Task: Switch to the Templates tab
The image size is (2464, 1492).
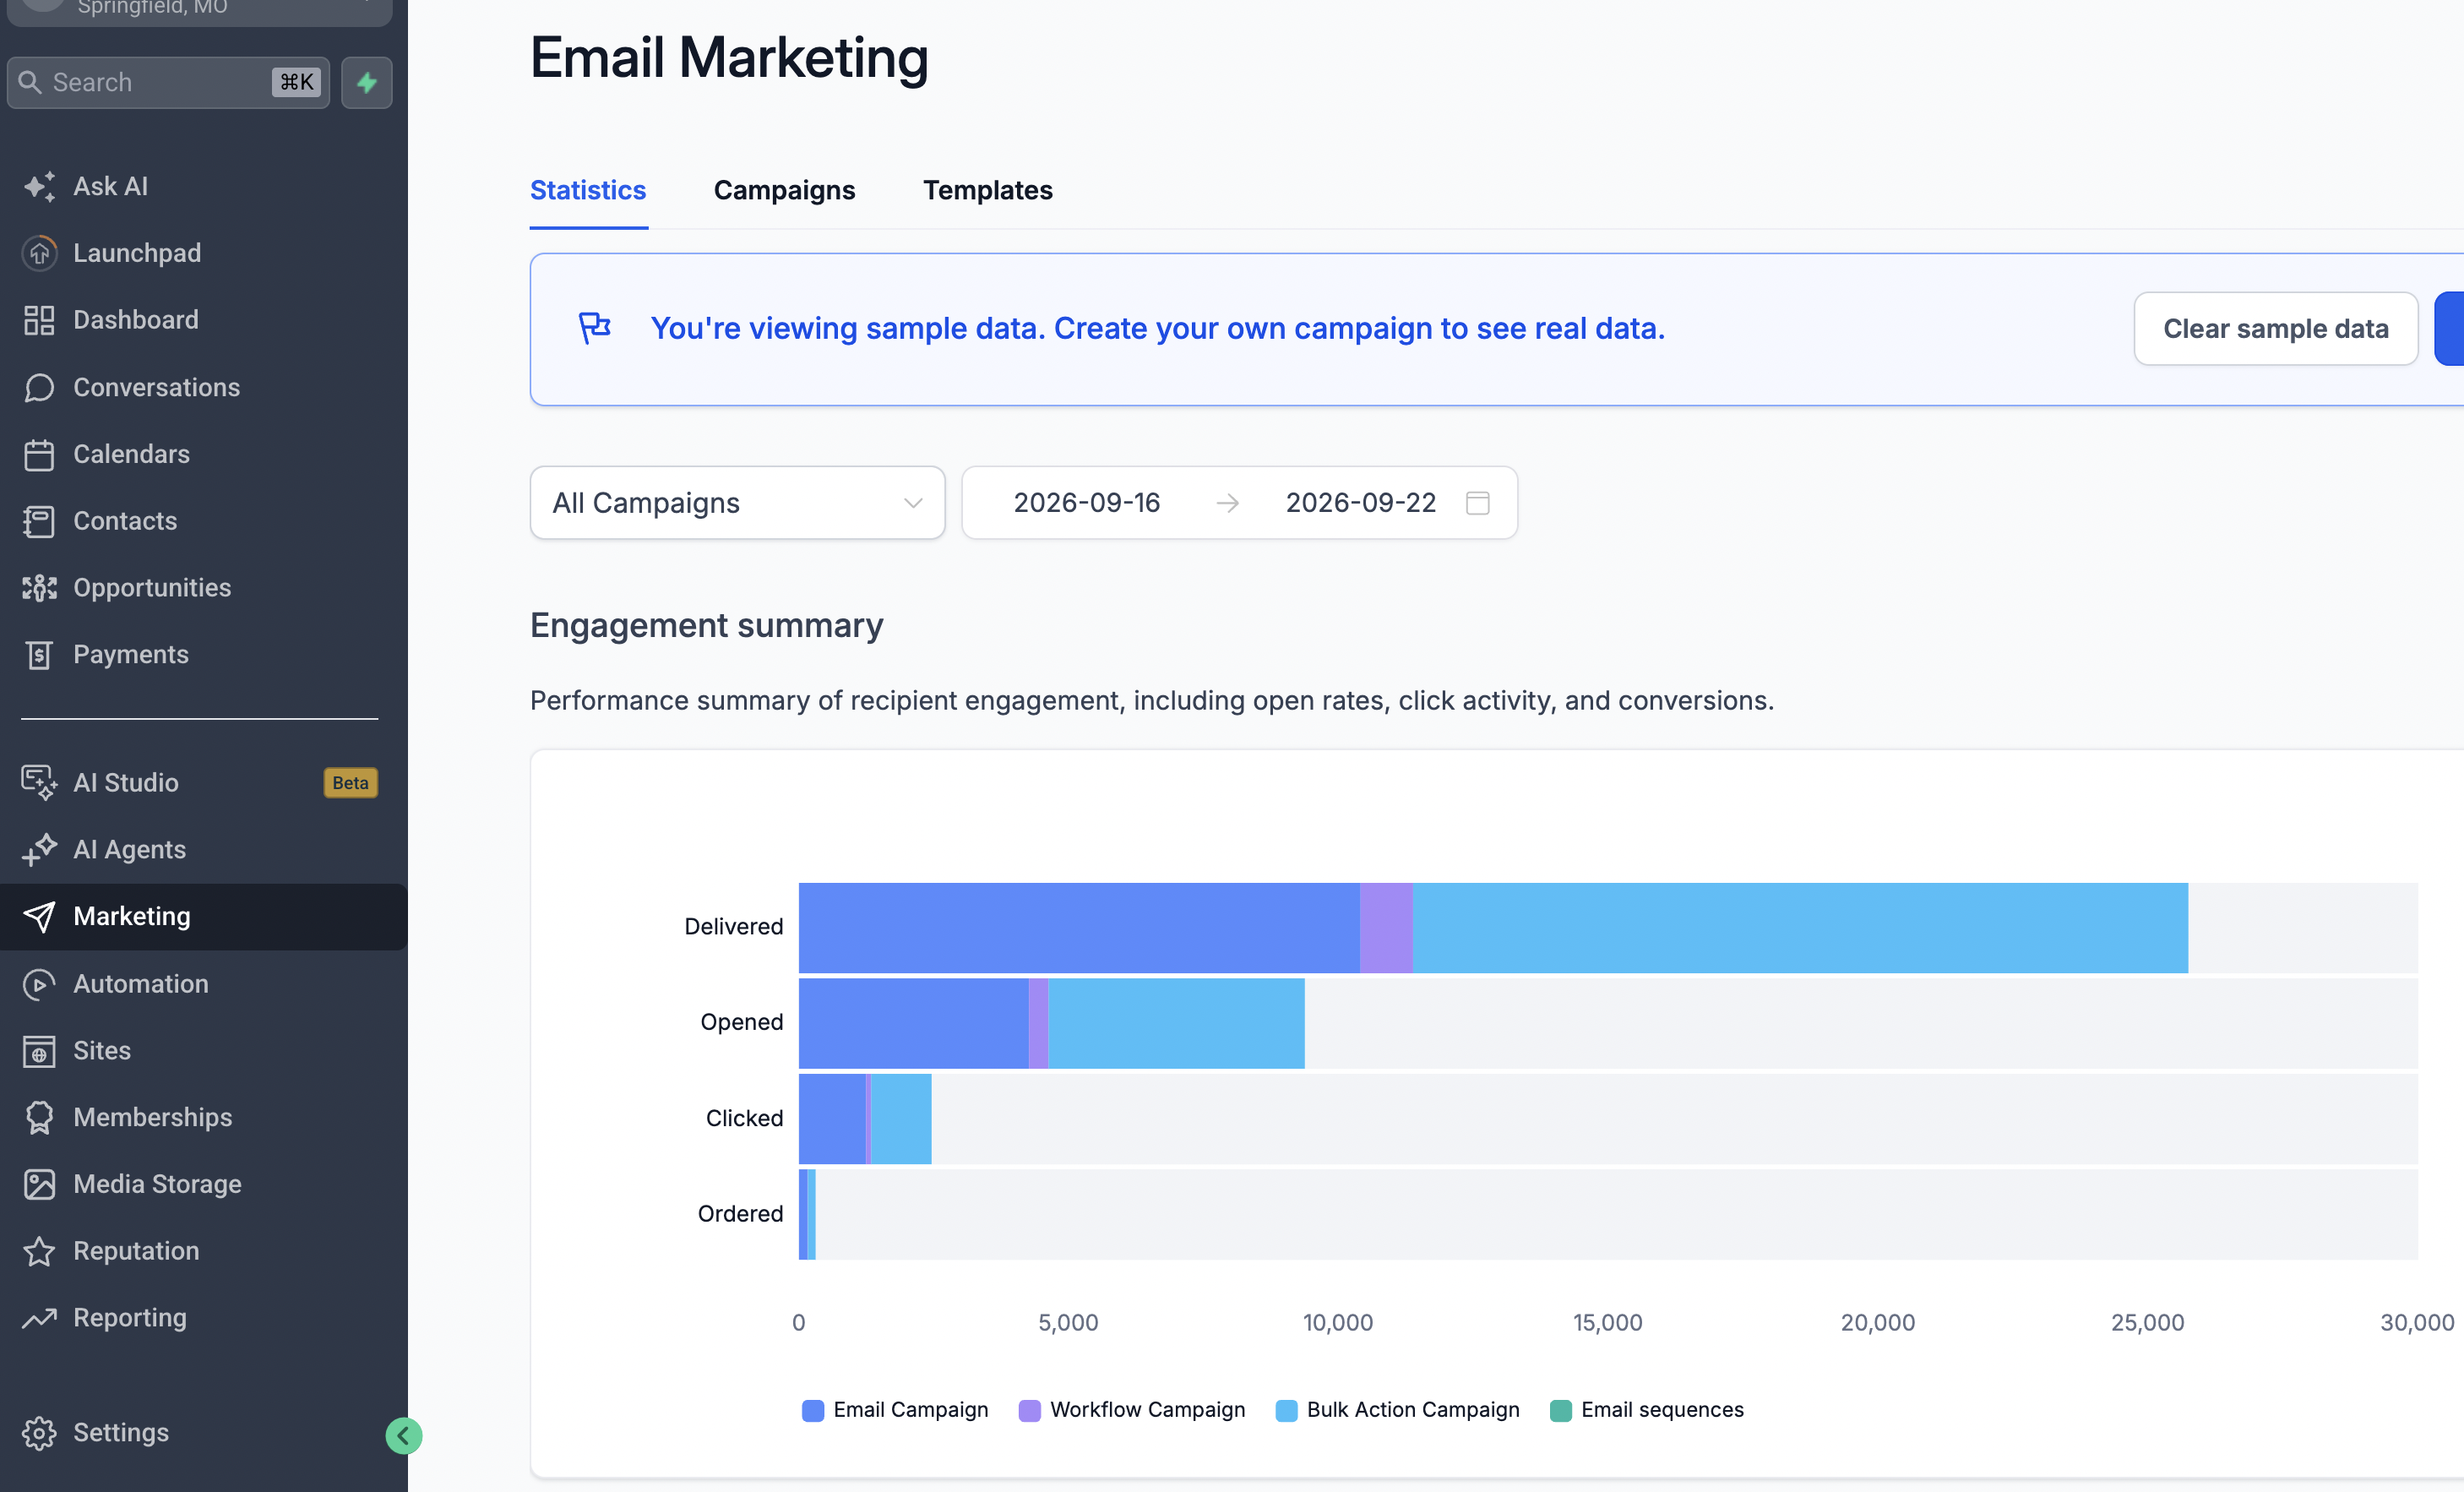Action: [987, 190]
